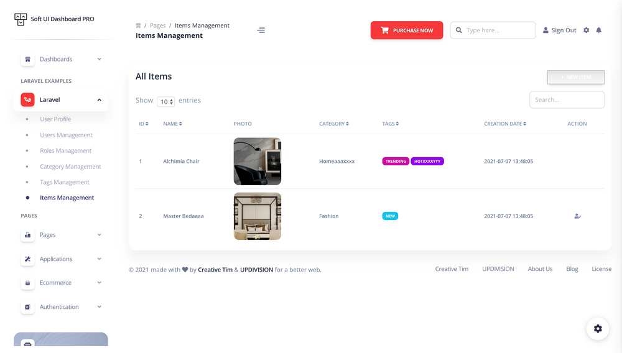Image resolution: width=622 pixels, height=353 pixels.
Task: Click the Sign Out link
Action: click(x=559, y=30)
